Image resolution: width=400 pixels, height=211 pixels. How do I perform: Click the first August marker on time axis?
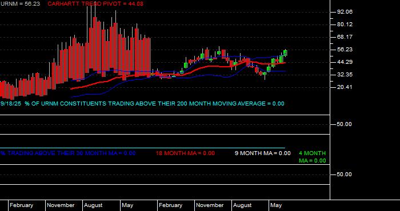click(93, 205)
